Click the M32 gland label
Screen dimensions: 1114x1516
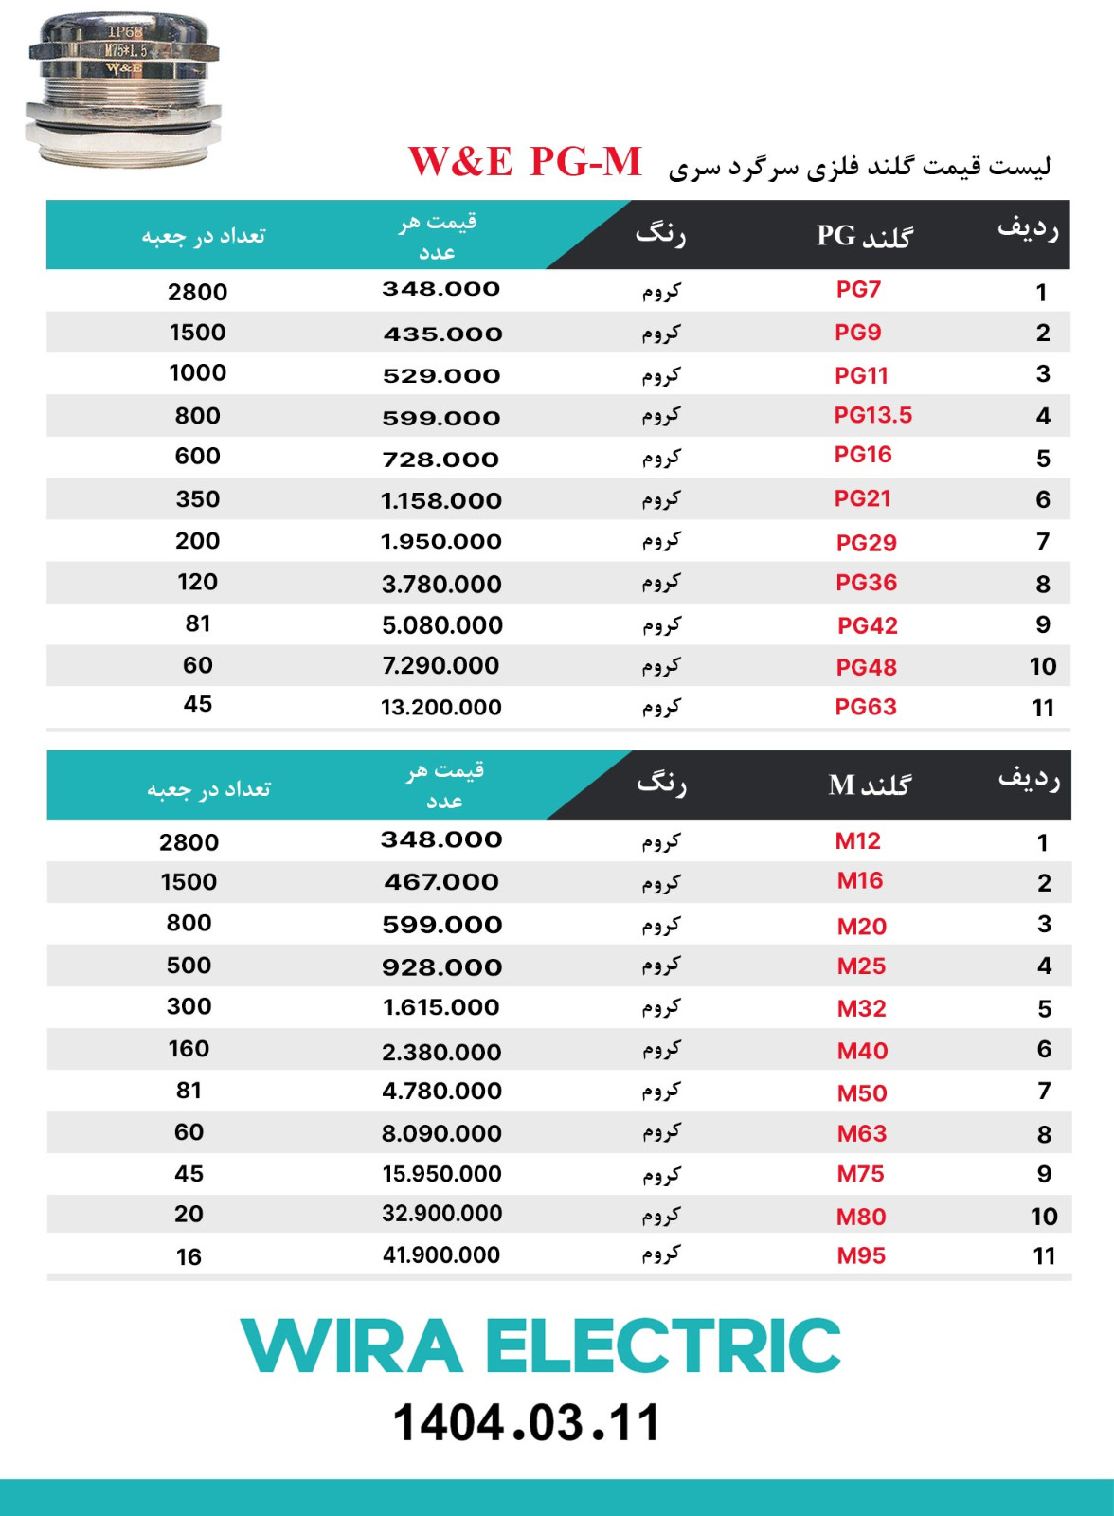pos(861,1008)
